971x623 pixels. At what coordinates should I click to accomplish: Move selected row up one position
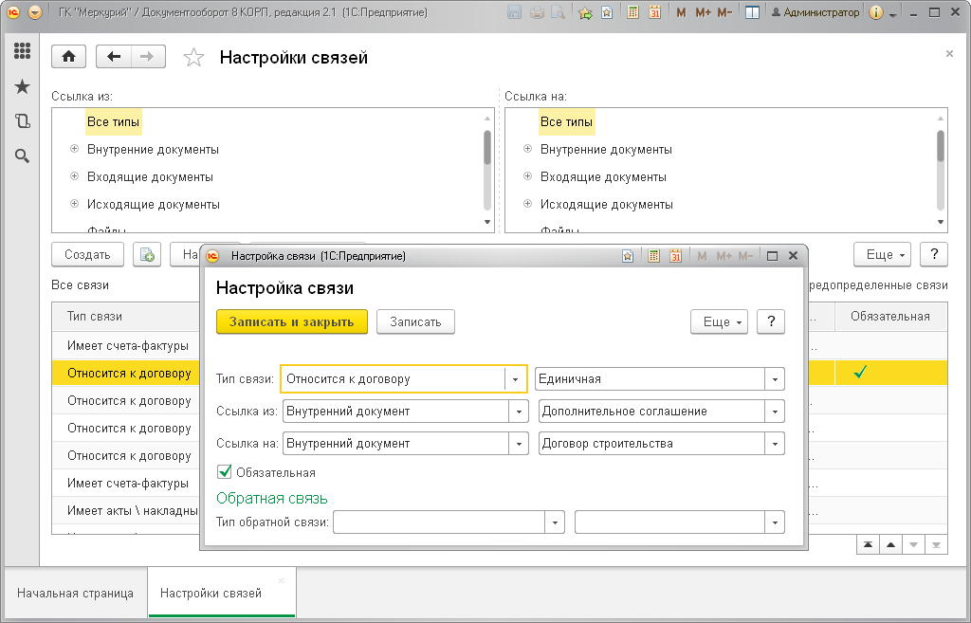[890, 545]
